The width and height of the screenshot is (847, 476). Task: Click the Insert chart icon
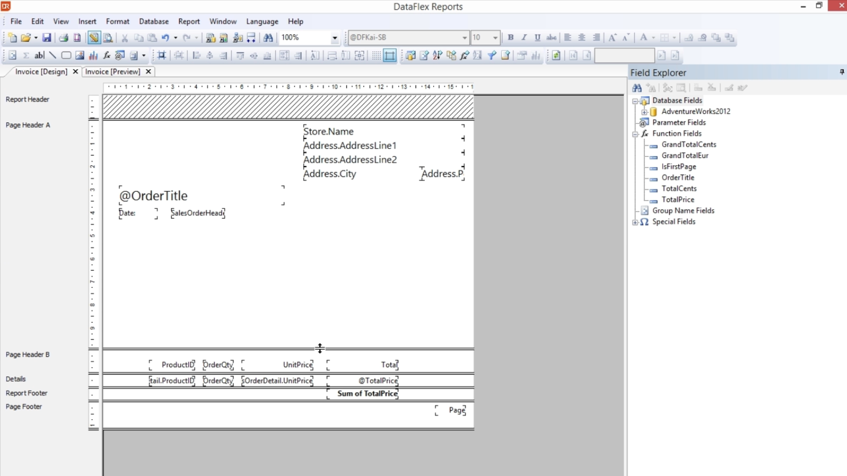coord(93,56)
